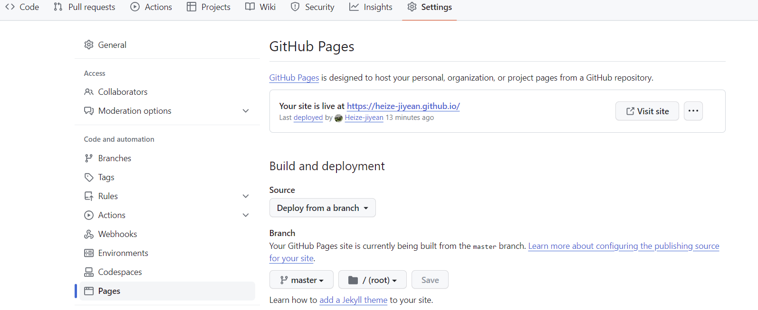Click the Tags label icon
The width and height of the screenshot is (758, 310).
(x=89, y=177)
